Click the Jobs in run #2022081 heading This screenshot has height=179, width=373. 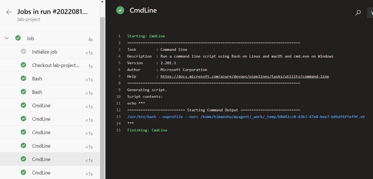pyautogui.click(x=52, y=12)
